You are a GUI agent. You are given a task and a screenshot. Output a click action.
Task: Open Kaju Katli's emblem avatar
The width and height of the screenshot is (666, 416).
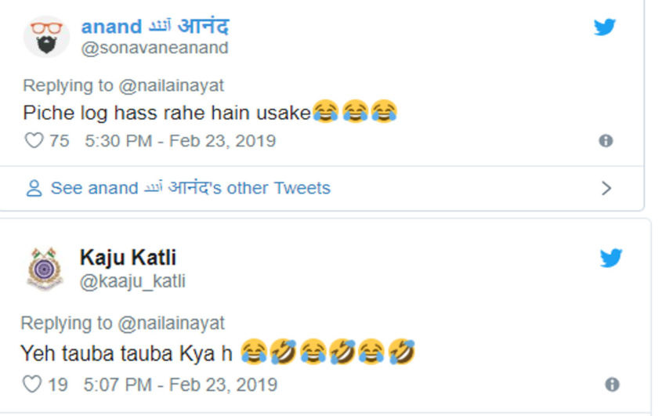click(x=45, y=269)
